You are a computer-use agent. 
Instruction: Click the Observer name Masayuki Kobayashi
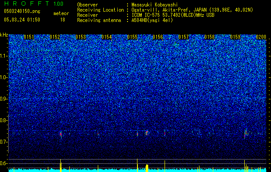(155, 5)
